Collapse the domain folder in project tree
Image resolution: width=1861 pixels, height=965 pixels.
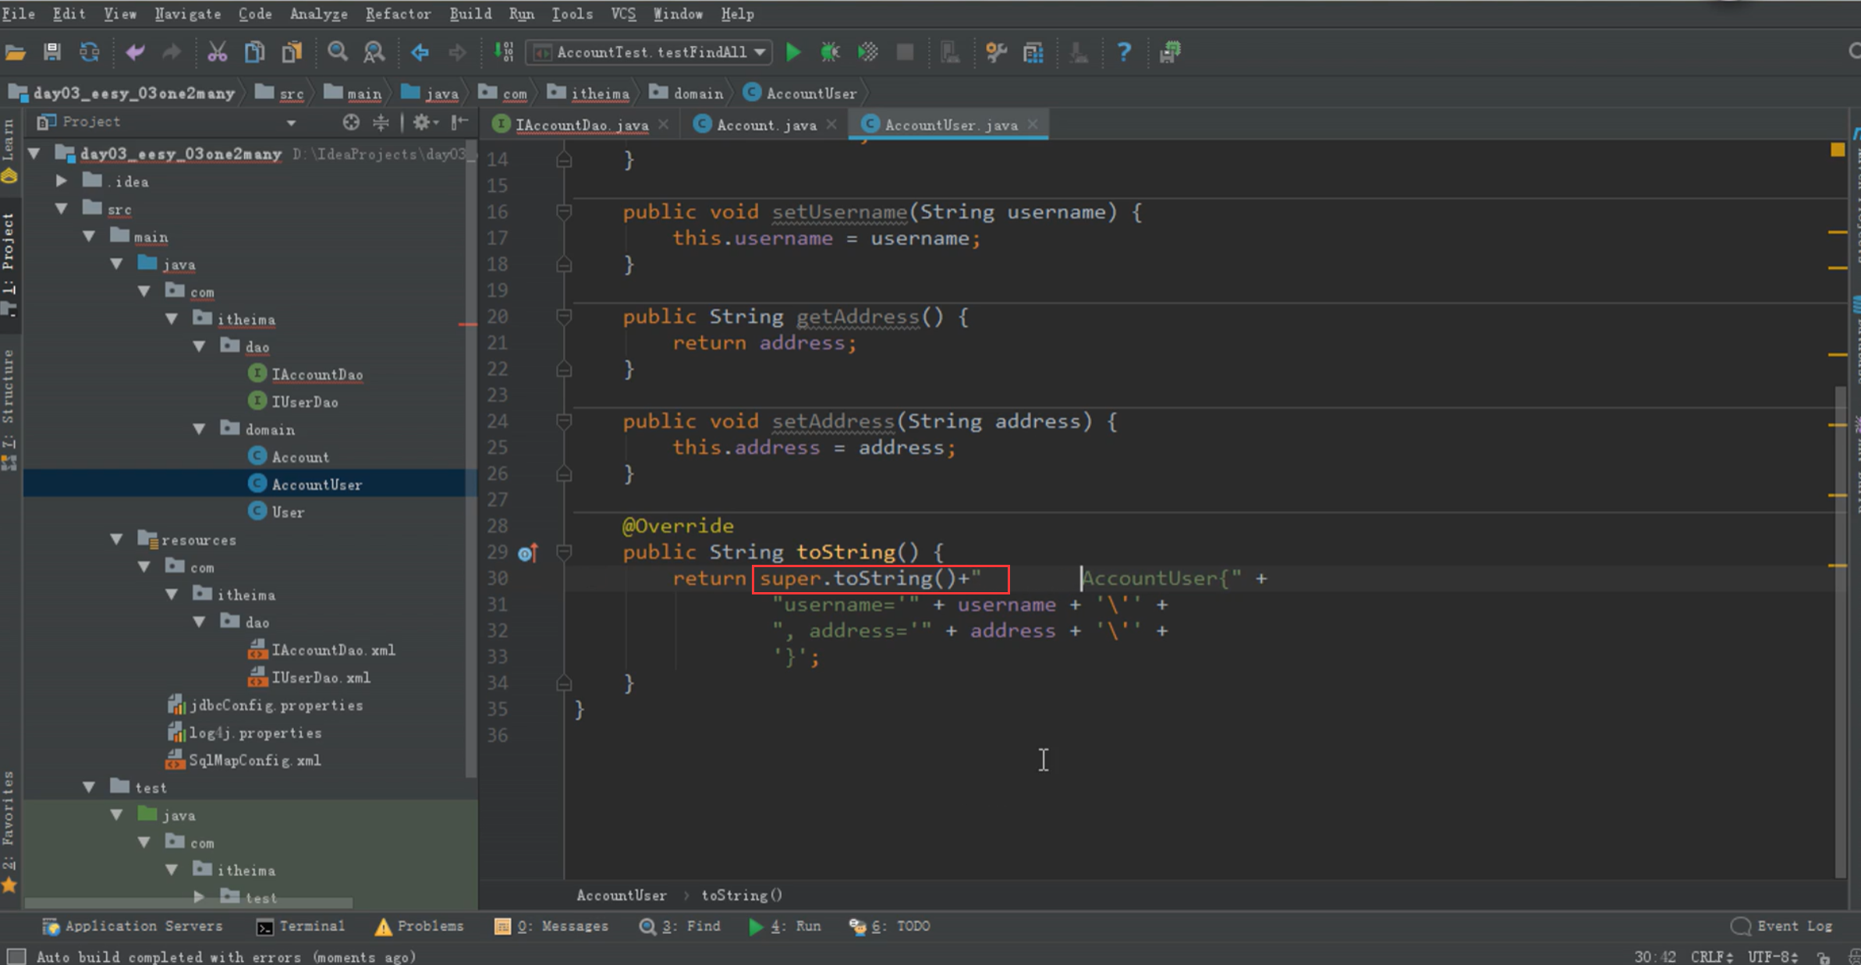tap(200, 429)
